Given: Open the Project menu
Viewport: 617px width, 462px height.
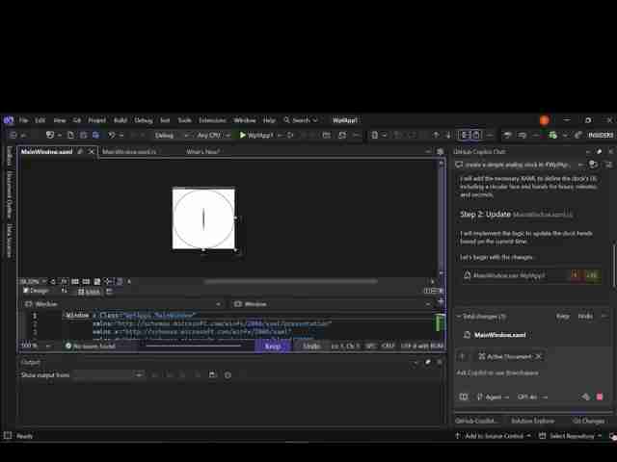Looking at the screenshot, I should click(x=96, y=120).
